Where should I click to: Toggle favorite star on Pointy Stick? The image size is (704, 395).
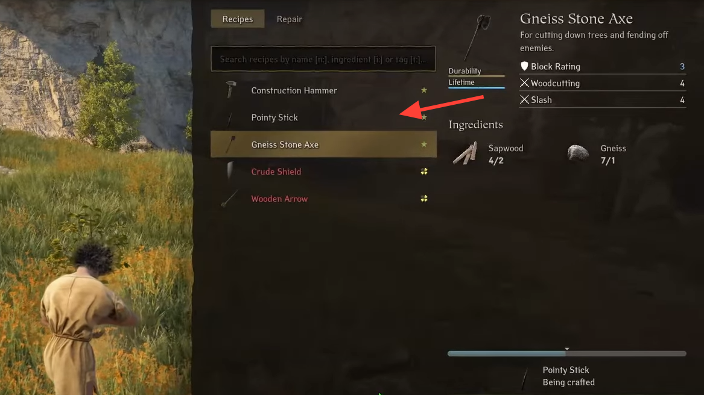[424, 117]
